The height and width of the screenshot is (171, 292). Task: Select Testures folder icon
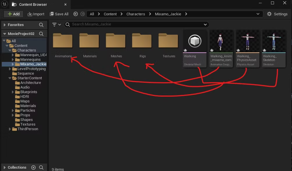pyautogui.click(x=168, y=41)
